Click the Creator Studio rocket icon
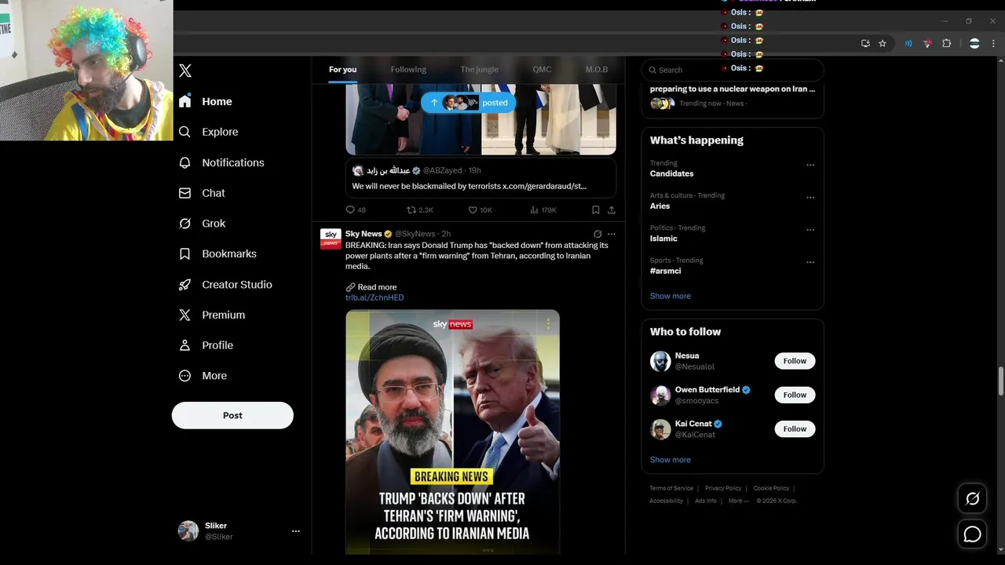 pos(185,284)
